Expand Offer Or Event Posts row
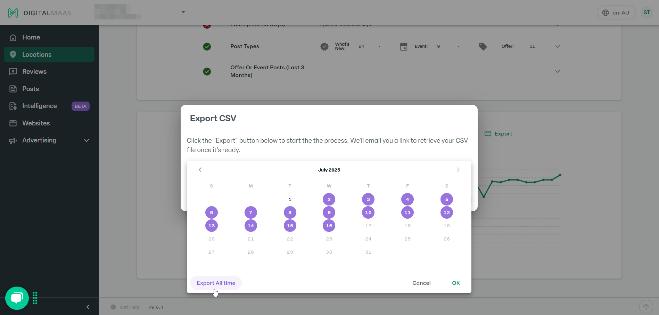The height and width of the screenshot is (315, 659). (558, 71)
